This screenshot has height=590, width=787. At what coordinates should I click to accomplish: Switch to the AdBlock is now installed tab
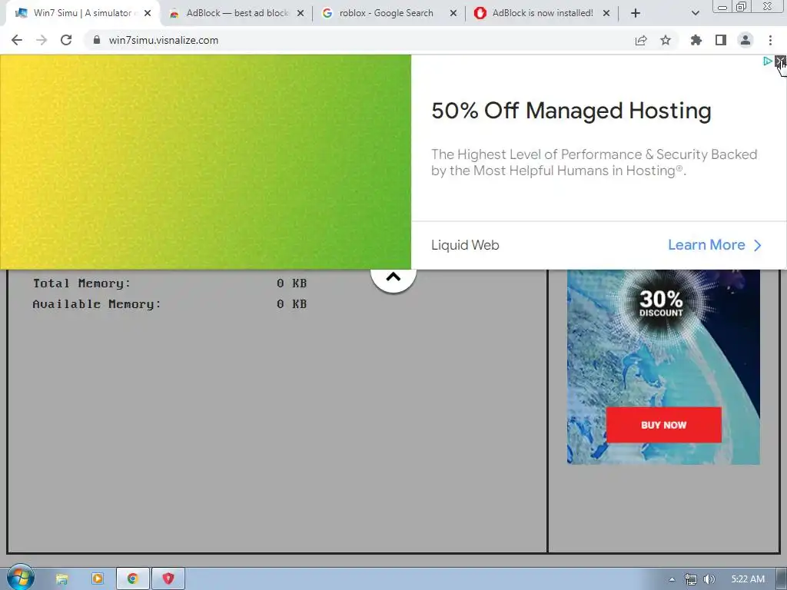(543, 14)
